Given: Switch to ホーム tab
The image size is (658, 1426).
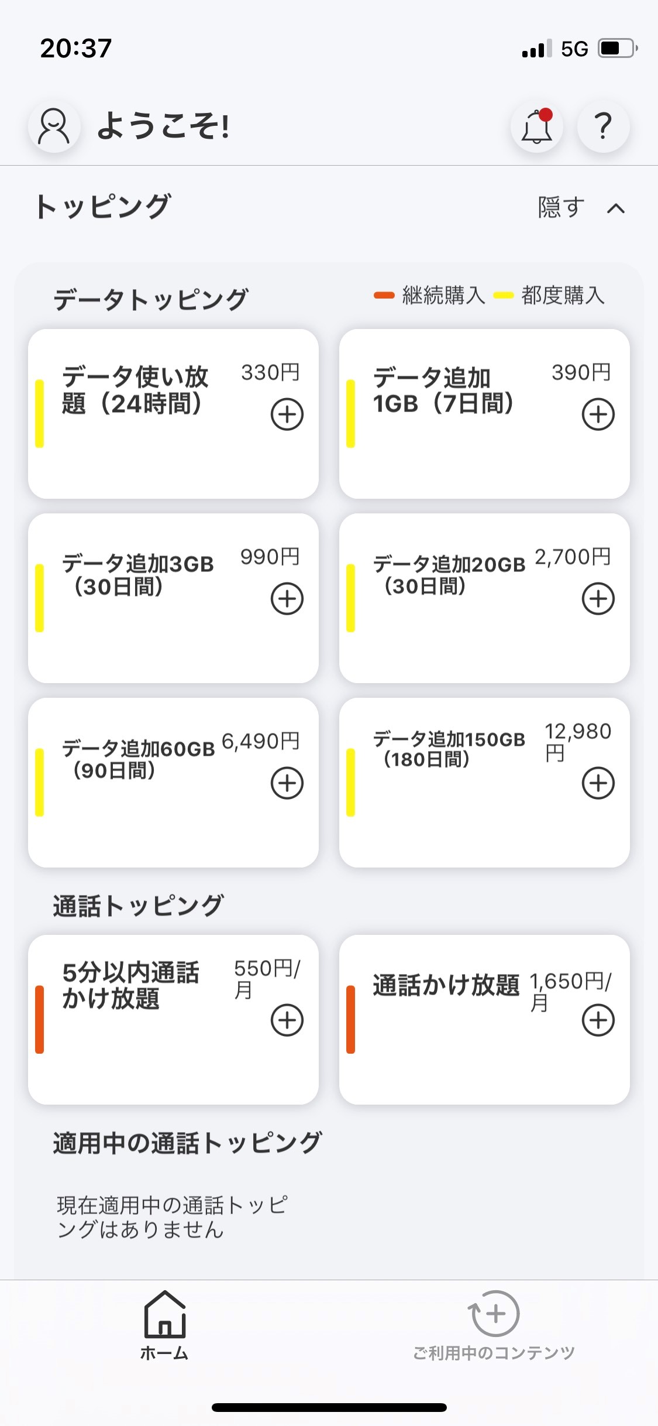Looking at the screenshot, I should 165,1326.
